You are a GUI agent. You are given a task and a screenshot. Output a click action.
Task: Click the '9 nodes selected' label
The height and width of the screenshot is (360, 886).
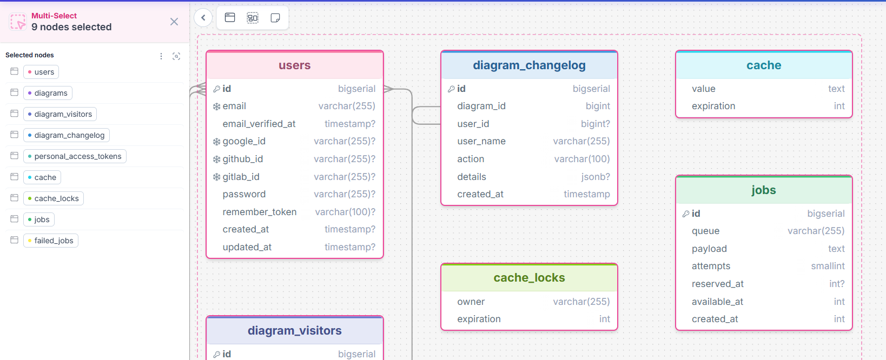click(x=71, y=27)
